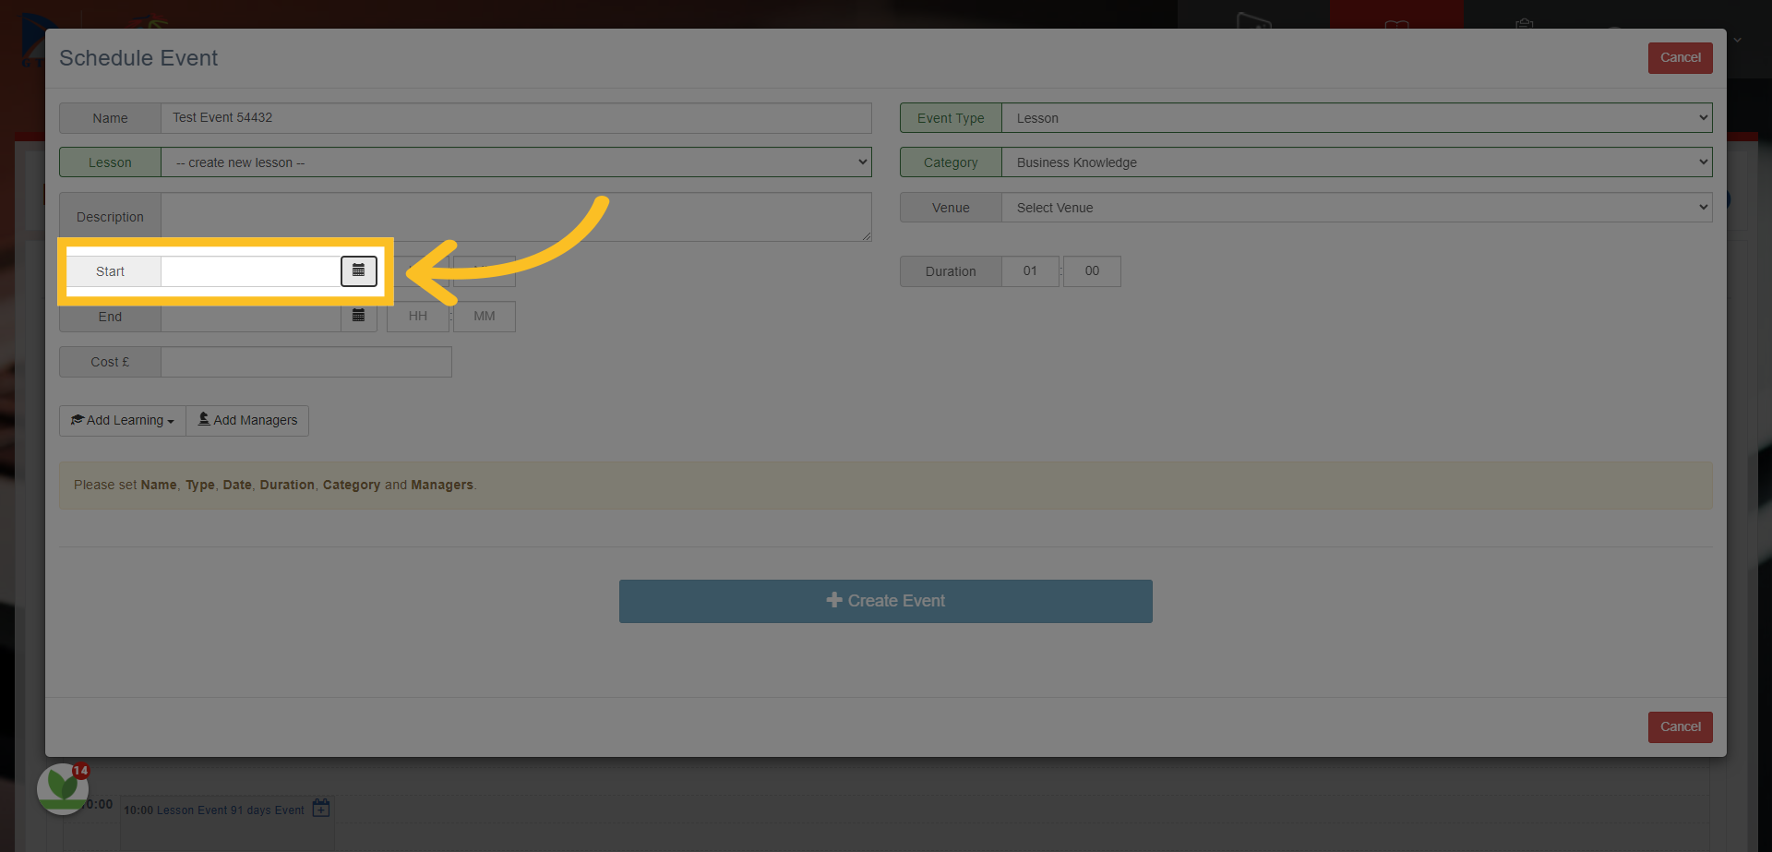
Task: Click the Cost £ input field
Action: tap(306, 362)
